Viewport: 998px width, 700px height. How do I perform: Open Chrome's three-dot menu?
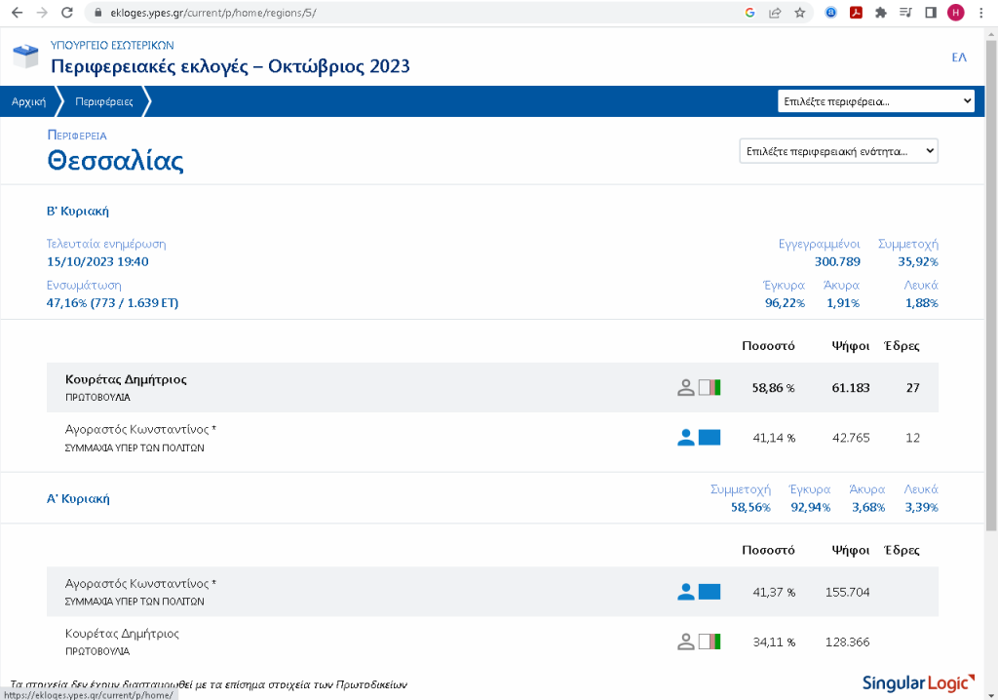(981, 13)
